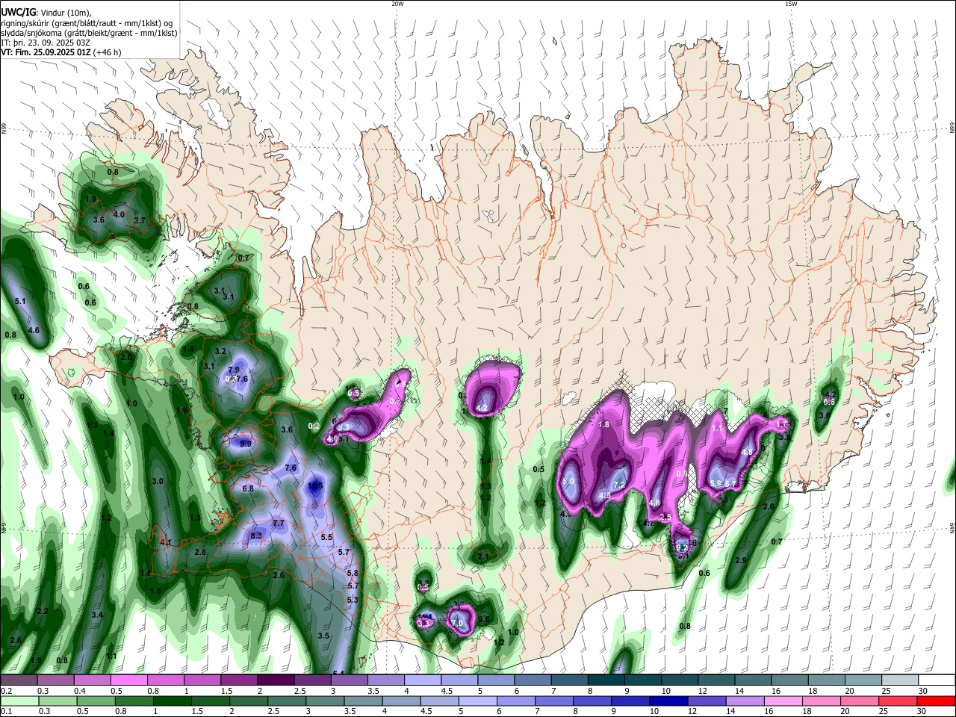Click the snowfall value "7.2" on the map

point(619,485)
